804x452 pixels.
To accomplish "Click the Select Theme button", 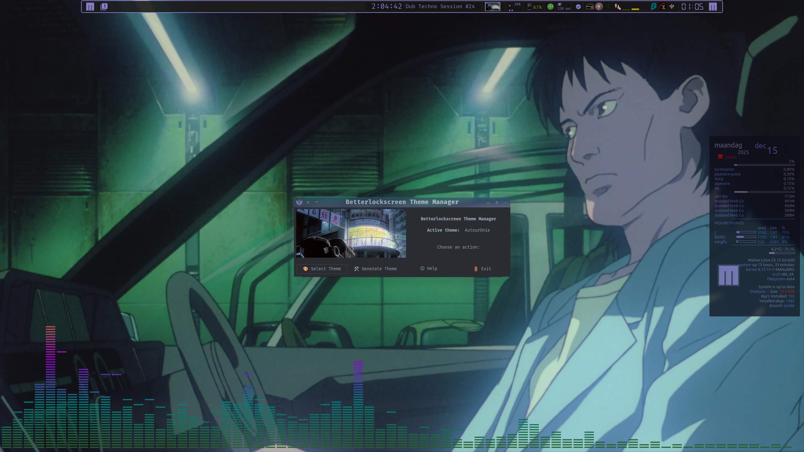I will 322,269.
